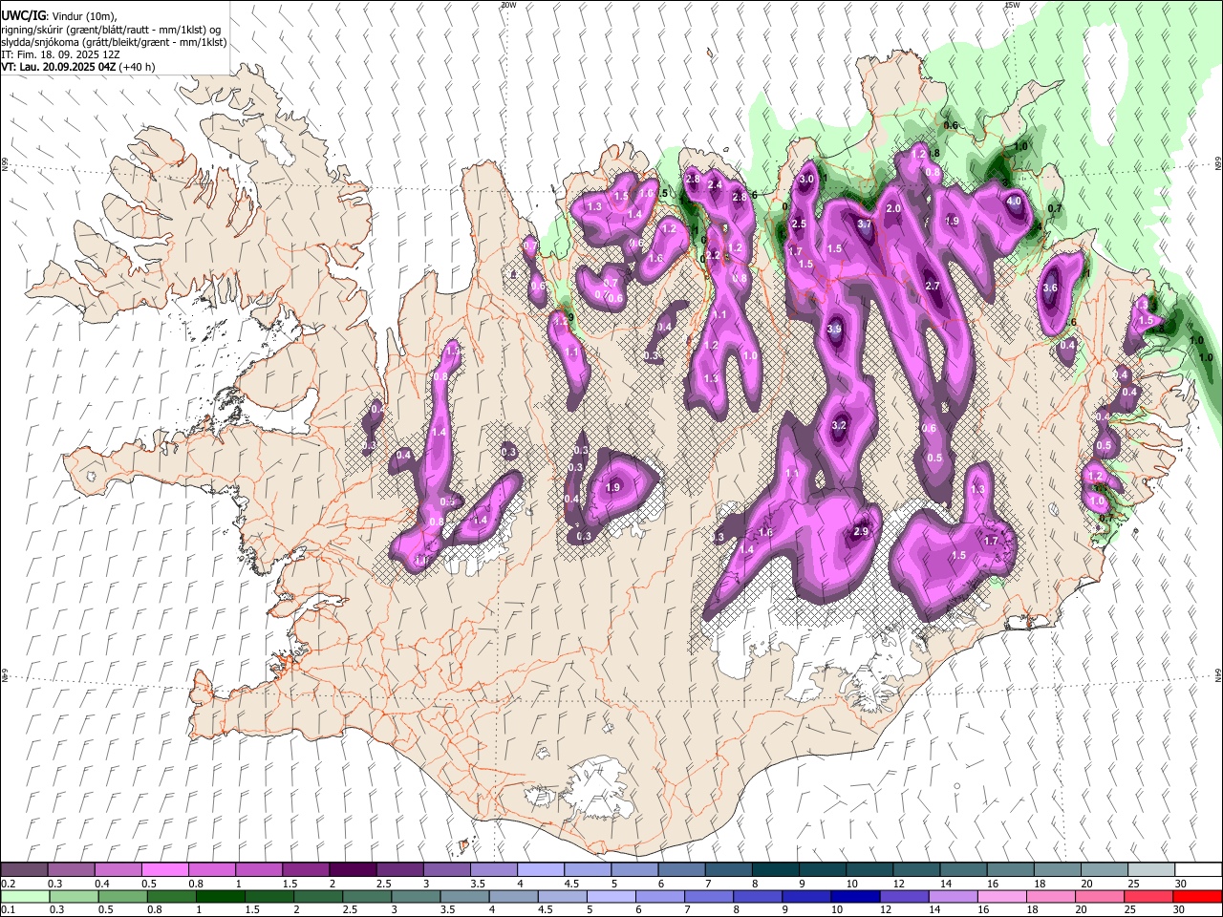This screenshot has width=1223, height=917.
Task: Click the 3.9 precipitation value on the map
Action: tap(834, 329)
